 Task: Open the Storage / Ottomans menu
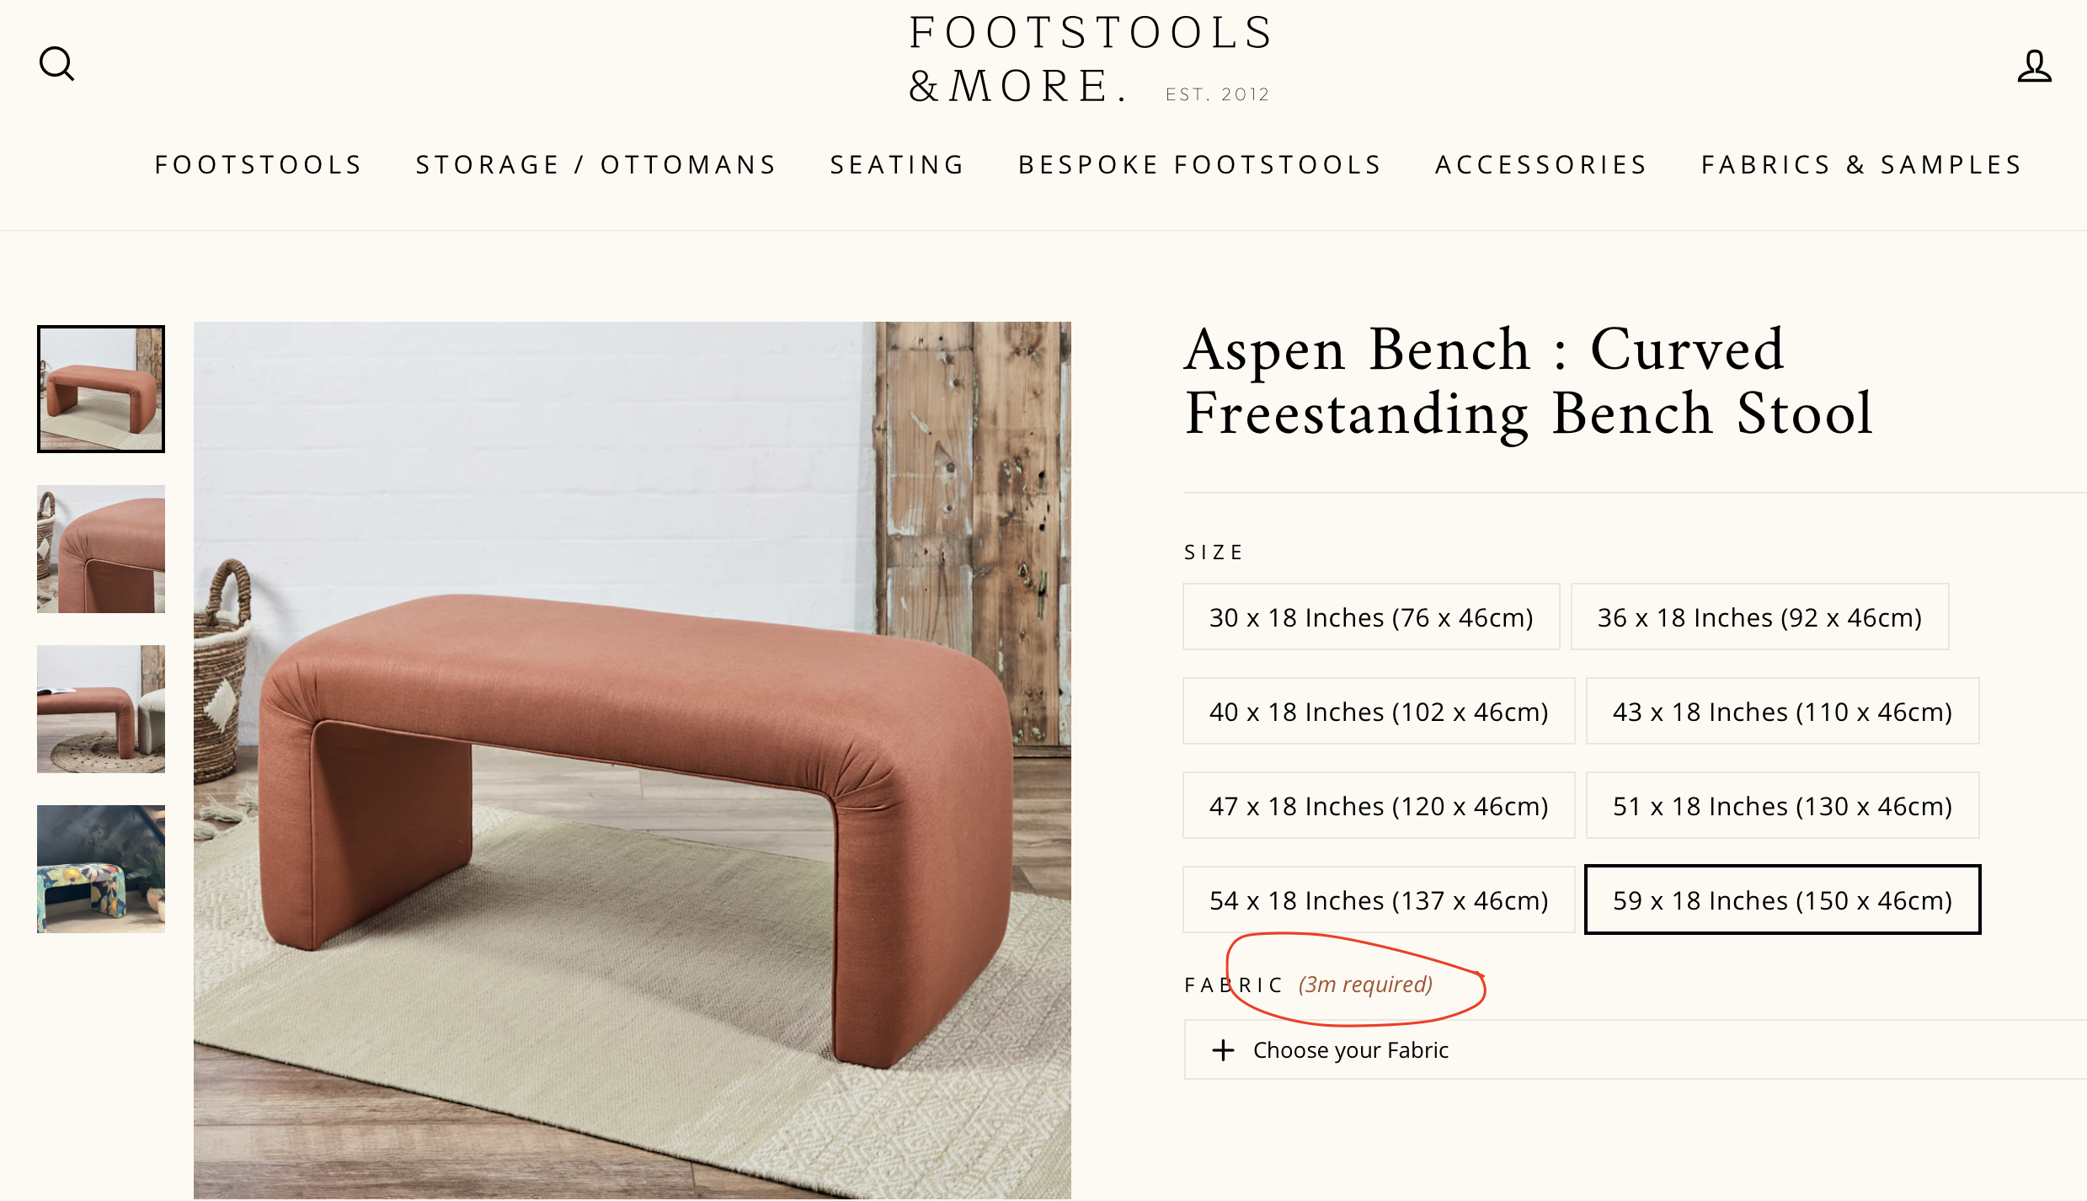pyautogui.click(x=596, y=164)
